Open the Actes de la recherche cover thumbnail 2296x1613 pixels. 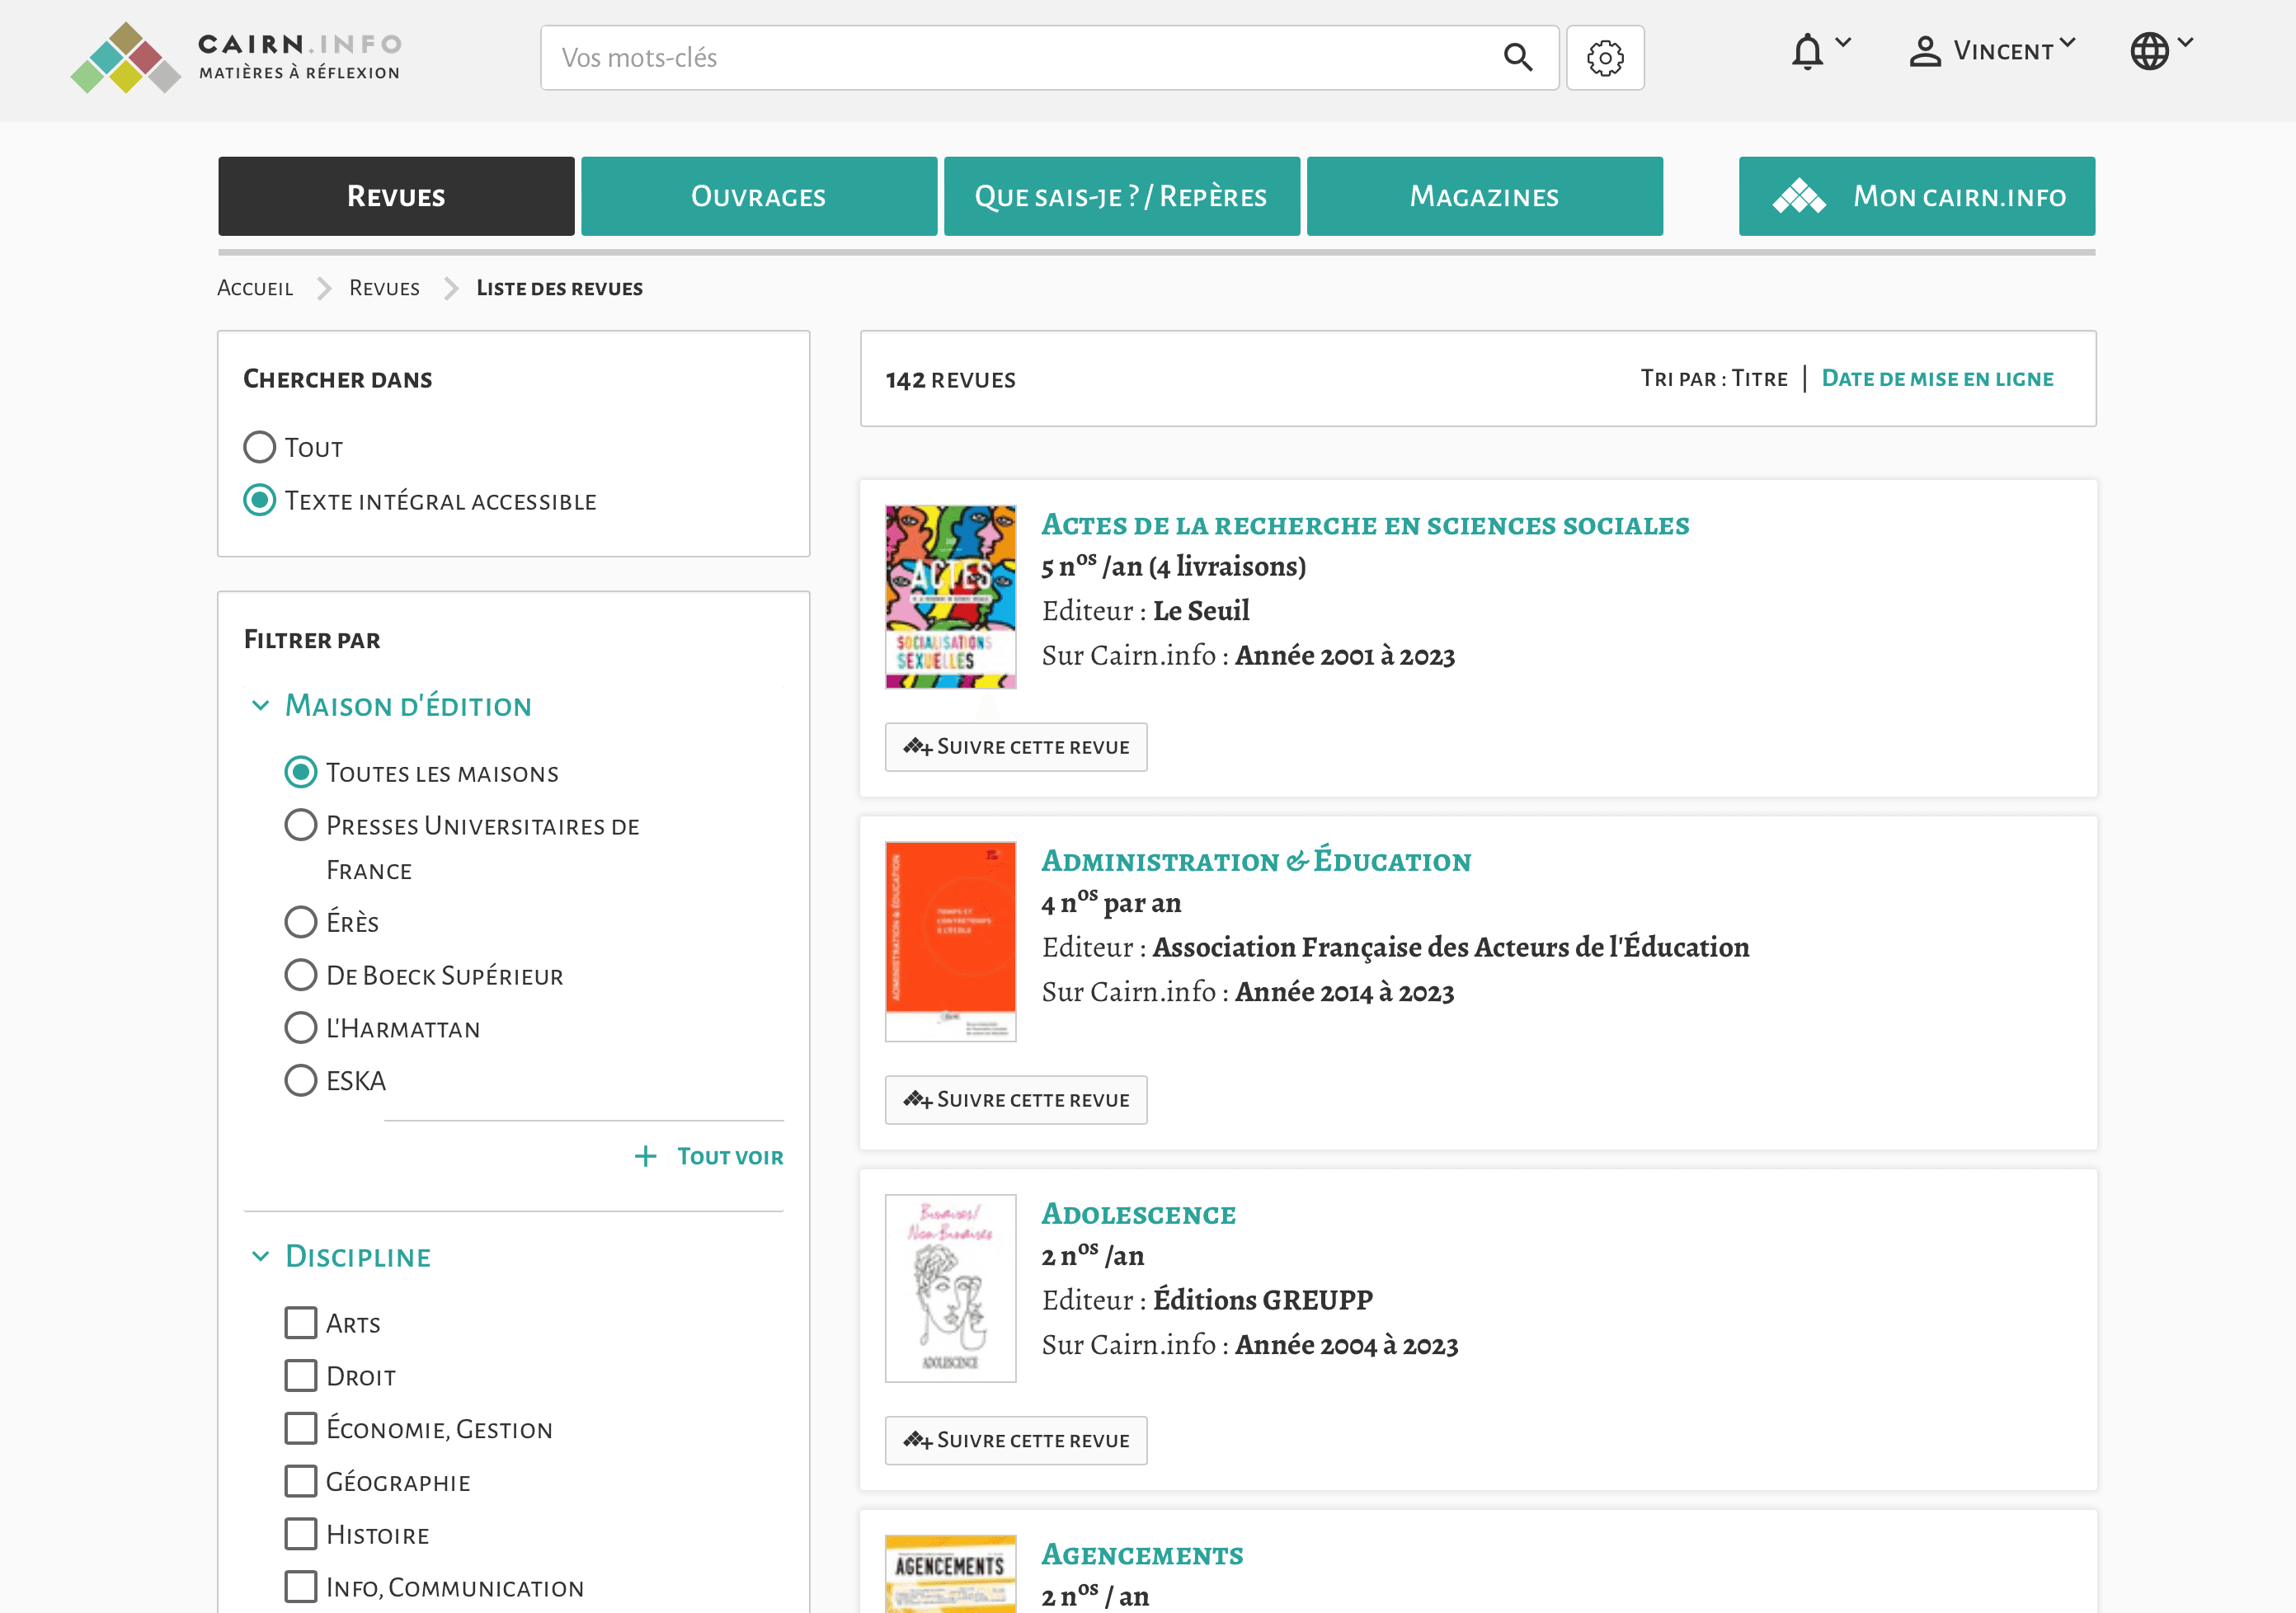(950, 597)
